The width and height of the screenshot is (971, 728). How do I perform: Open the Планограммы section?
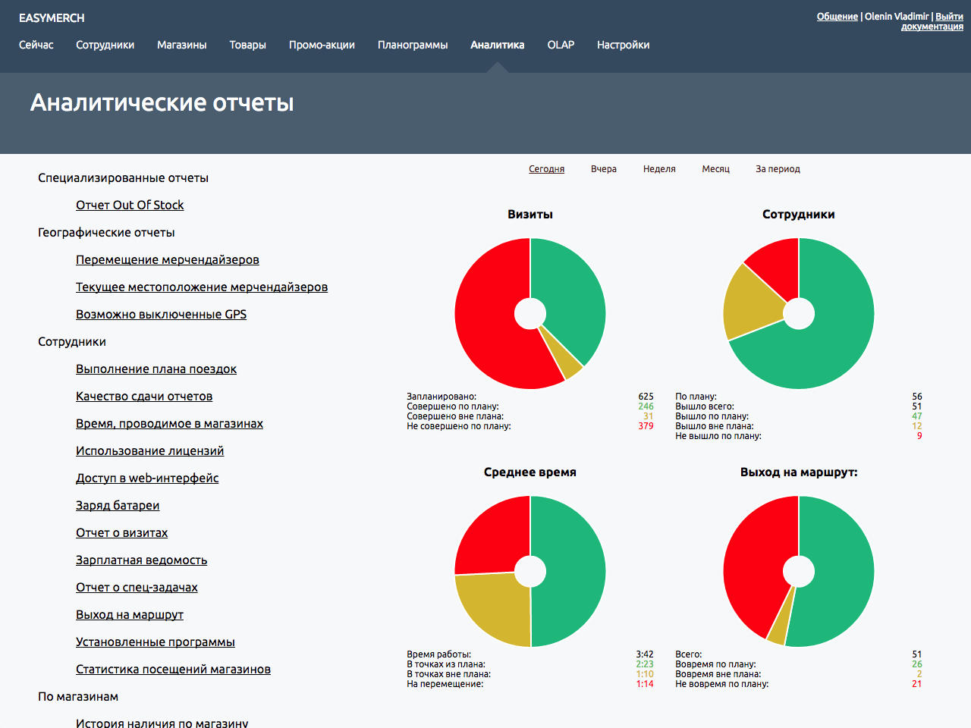(x=413, y=45)
